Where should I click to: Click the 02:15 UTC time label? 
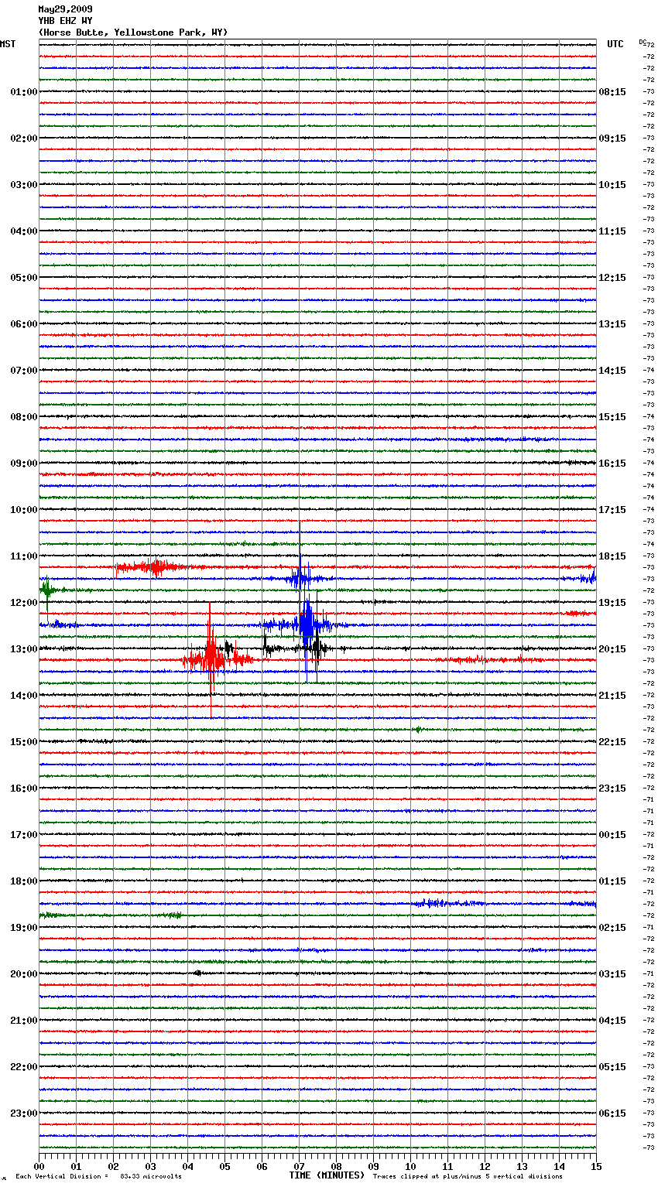(612, 928)
